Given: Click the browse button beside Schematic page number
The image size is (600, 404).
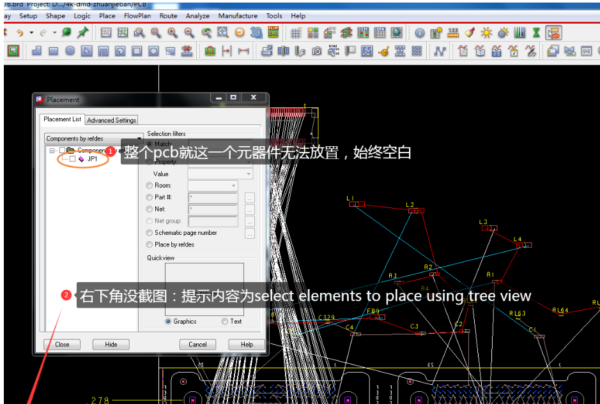Looking at the screenshot, I should (x=249, y=233).
